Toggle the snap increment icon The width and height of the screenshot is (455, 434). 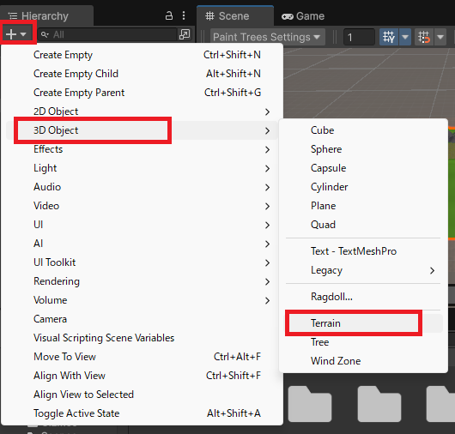(424, 37)
